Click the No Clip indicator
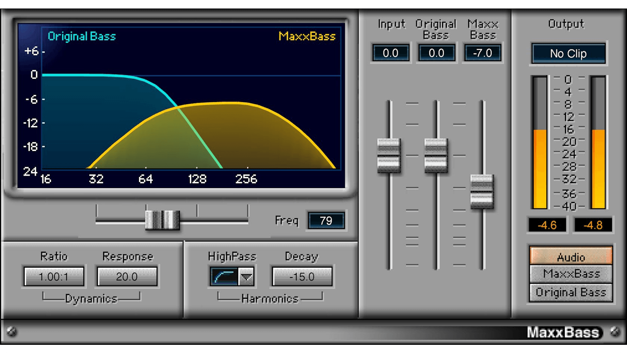This screenshot has width=627, height=353. (x=568, y=53)
